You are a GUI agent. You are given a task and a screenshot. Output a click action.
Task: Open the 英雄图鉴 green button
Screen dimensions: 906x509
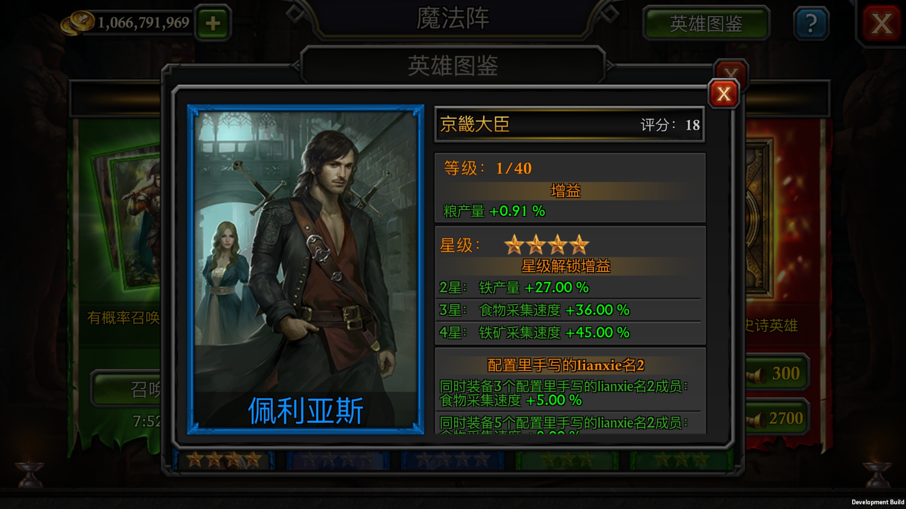pos(706,23)
